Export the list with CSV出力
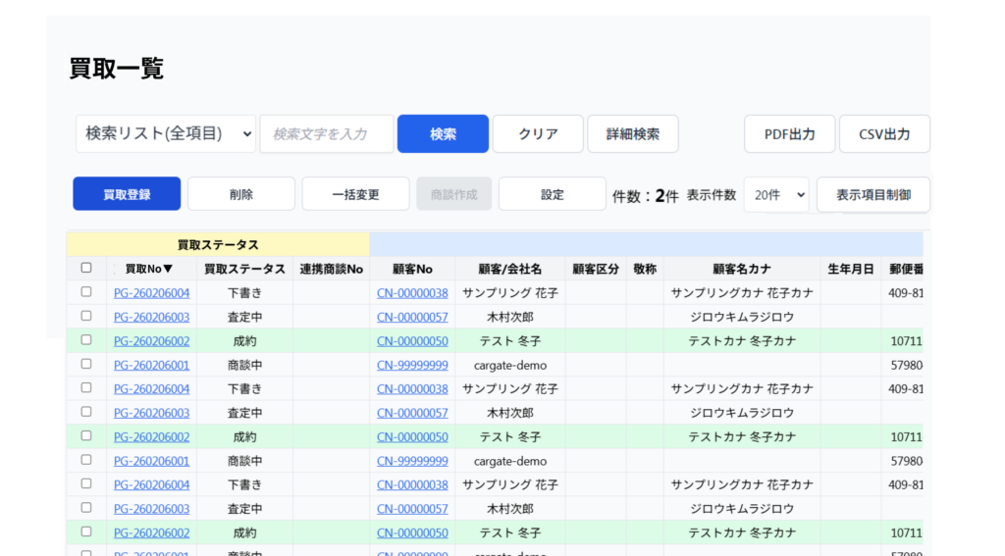Screen dimensions: 1005x556 (883, 134)
